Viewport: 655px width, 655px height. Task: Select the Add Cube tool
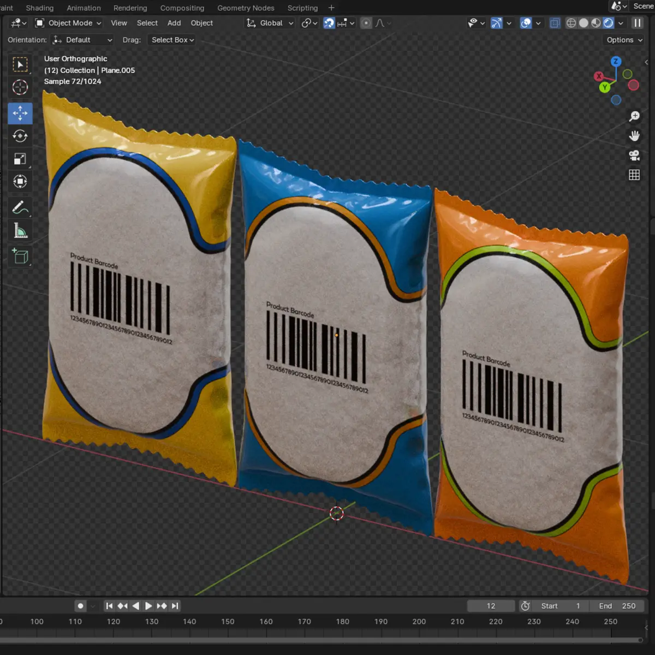20,256
